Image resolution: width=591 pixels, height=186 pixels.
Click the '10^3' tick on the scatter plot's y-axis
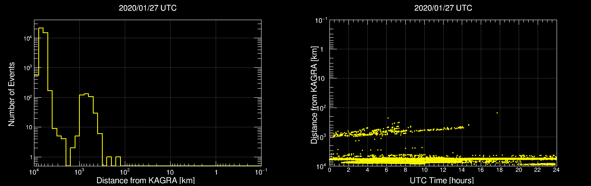tap(322, 137)
